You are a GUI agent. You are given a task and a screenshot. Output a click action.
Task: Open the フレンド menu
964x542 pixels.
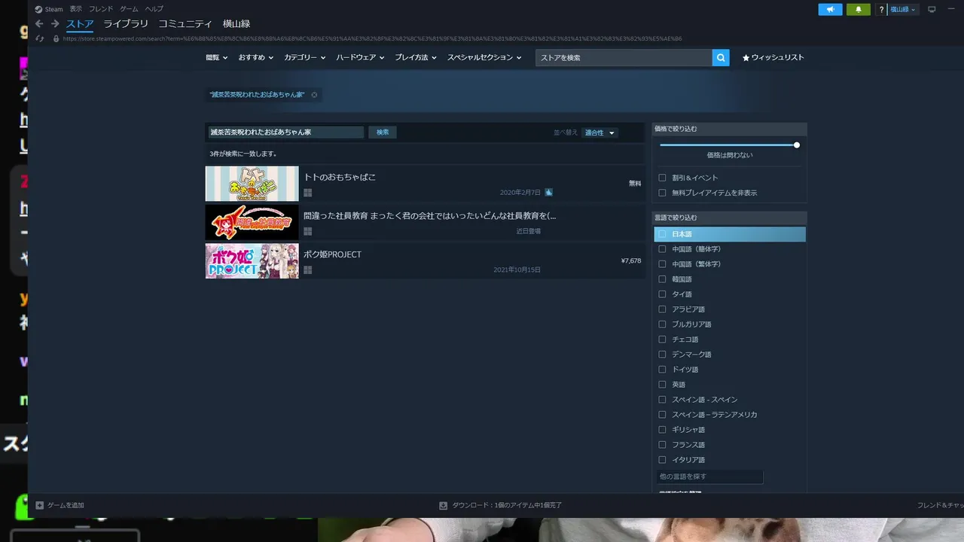tap(101, 9)
